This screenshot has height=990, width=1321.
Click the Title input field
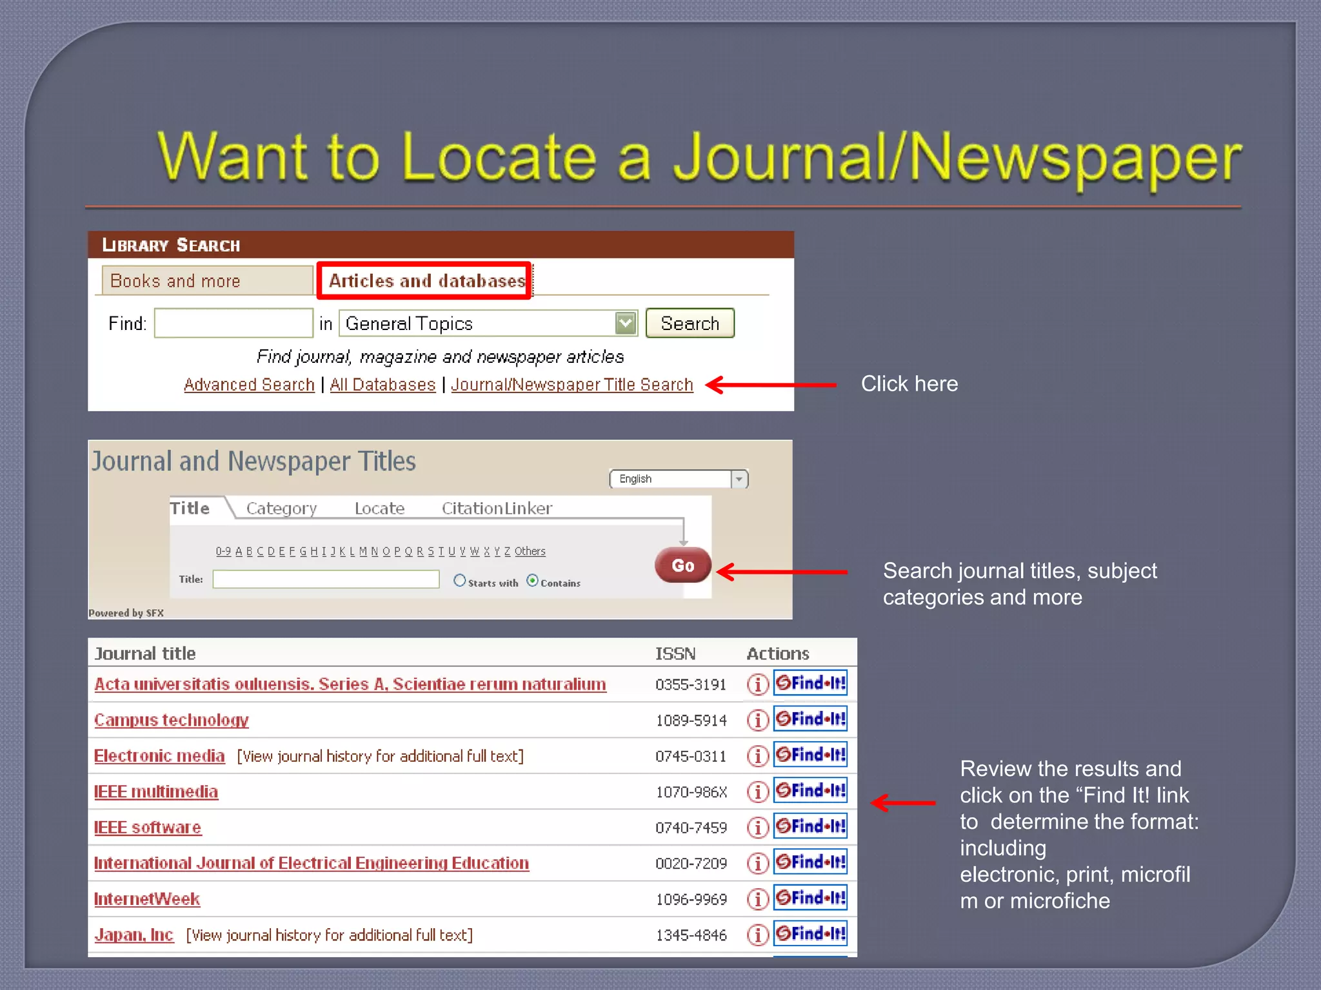tap(326, 579)
